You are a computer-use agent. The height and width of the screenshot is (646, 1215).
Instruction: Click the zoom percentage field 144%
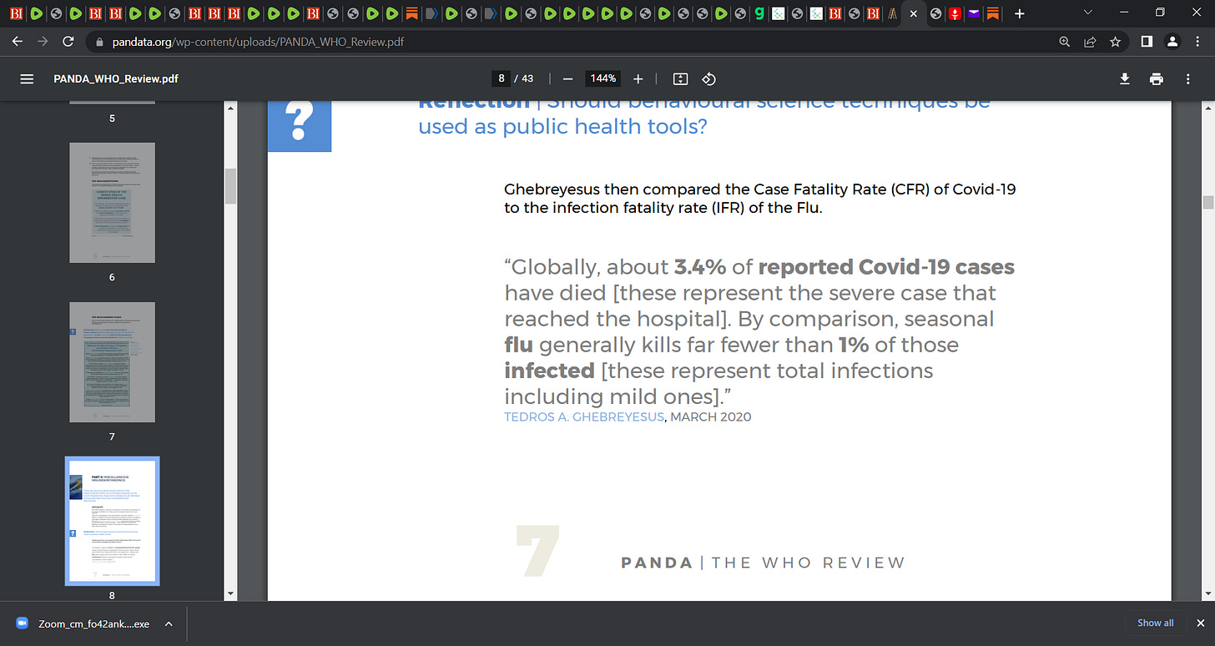pyautogui.click(x=602, y=78)
